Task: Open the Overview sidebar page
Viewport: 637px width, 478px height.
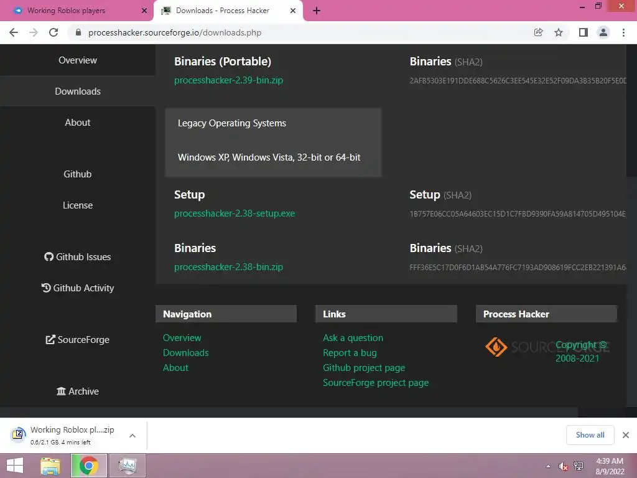Action: point(78,60)
